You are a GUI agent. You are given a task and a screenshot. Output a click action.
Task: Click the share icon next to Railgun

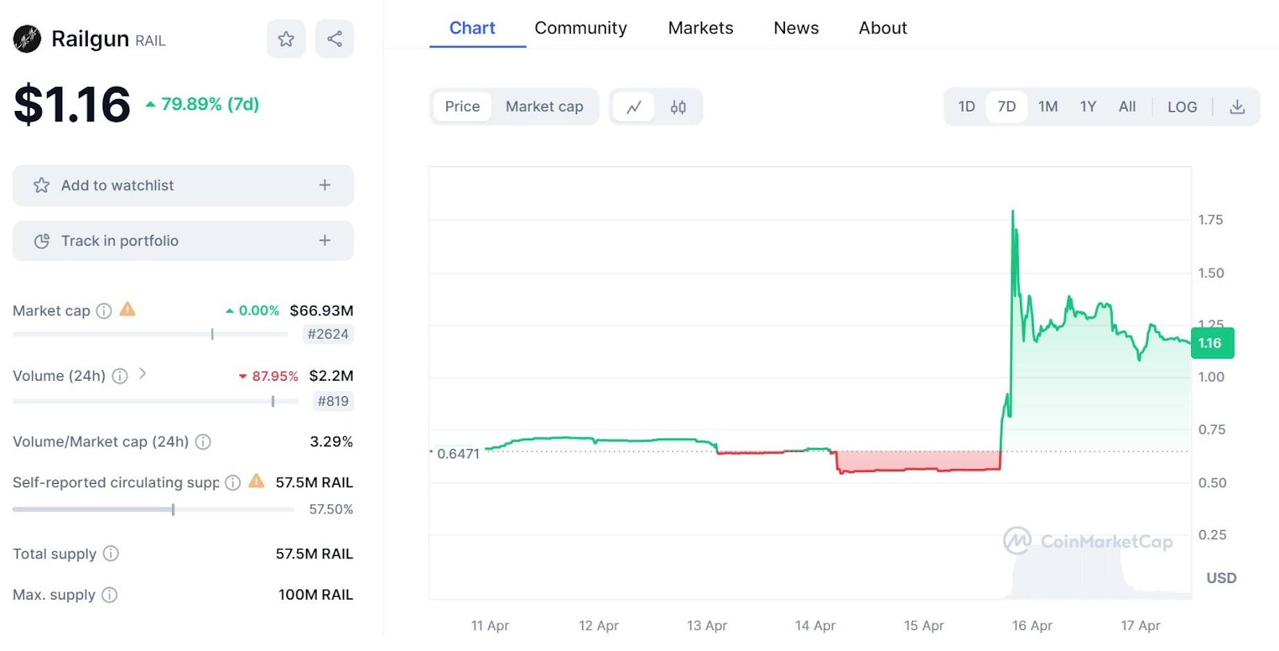[334, 38]
